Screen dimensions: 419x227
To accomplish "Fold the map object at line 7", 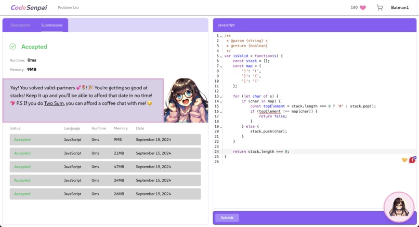I will pos(221,66).
